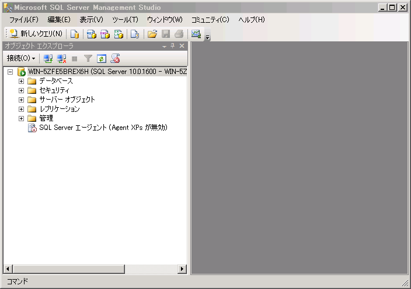Select the レプリケーション tree item
411x289 pixels.
pos(60,109)
